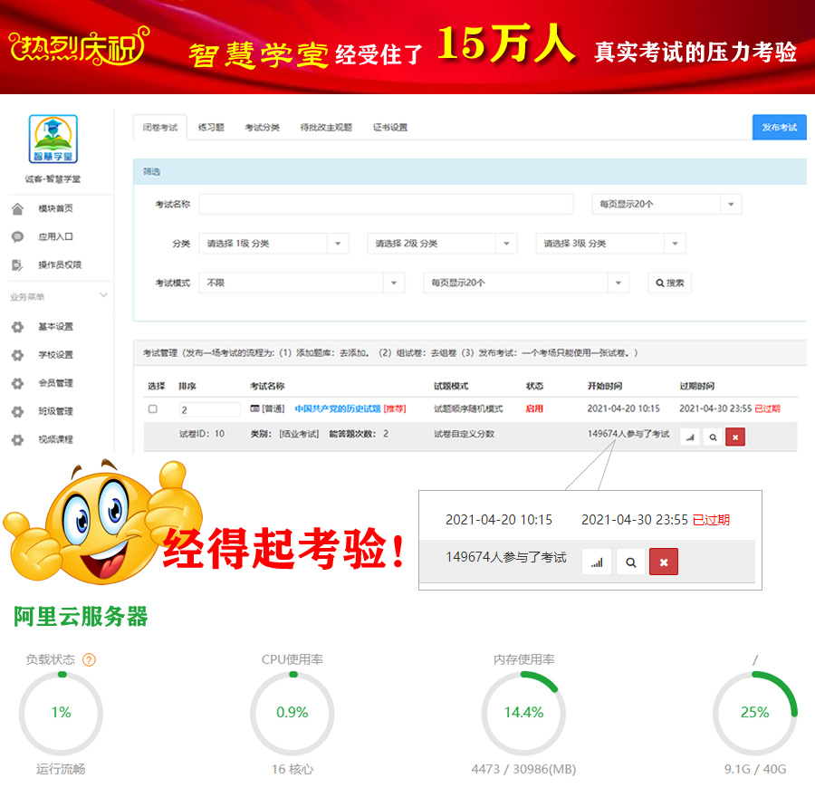Open the 每页显示20个 dropdown beside 搜索 button

[x=526, y=283]
